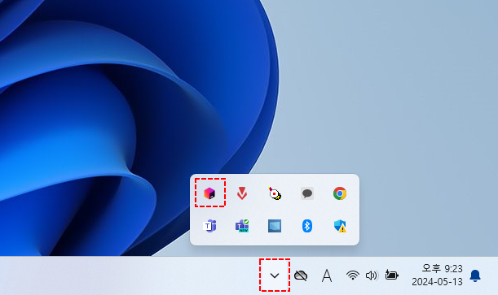
Task: Click the red downward arrow tray icon
Action: pos(242,193)
